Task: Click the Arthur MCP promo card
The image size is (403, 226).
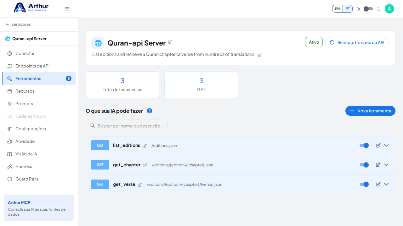Action: pos(39,208)
